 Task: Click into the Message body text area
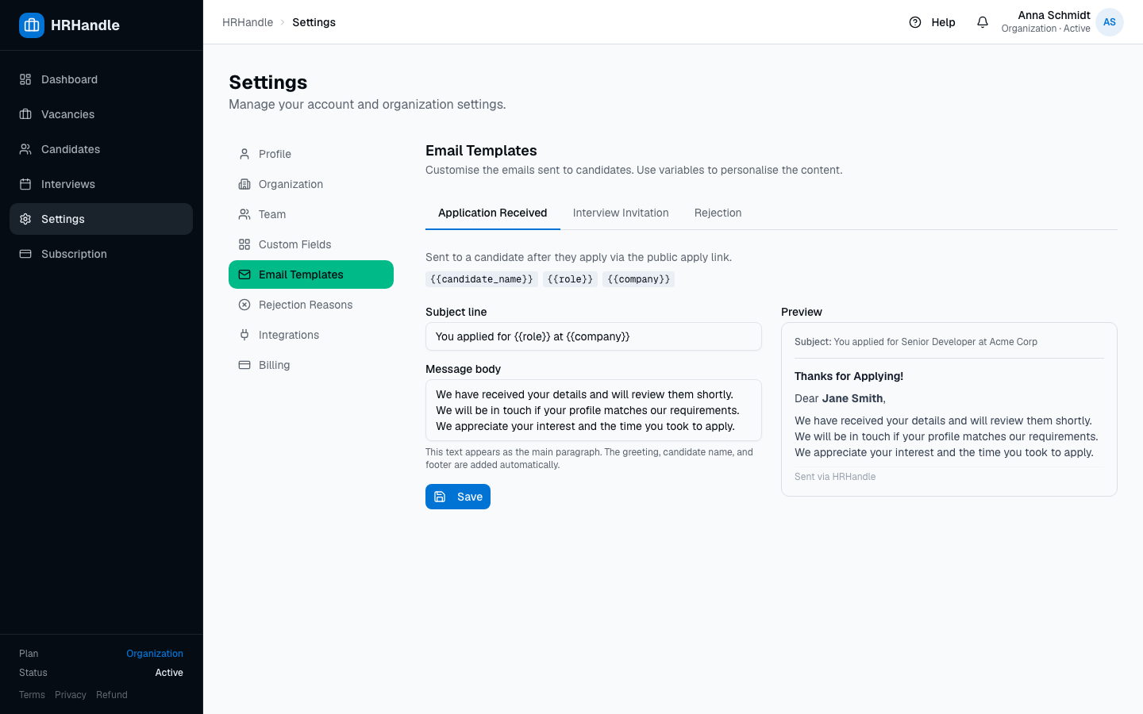(594, 410)
